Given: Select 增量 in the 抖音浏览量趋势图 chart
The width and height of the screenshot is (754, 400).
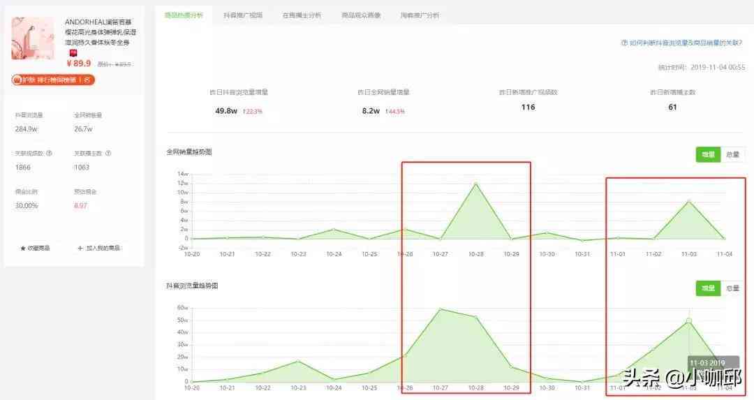Looking at the screenshot, I should tap(708, 288).
